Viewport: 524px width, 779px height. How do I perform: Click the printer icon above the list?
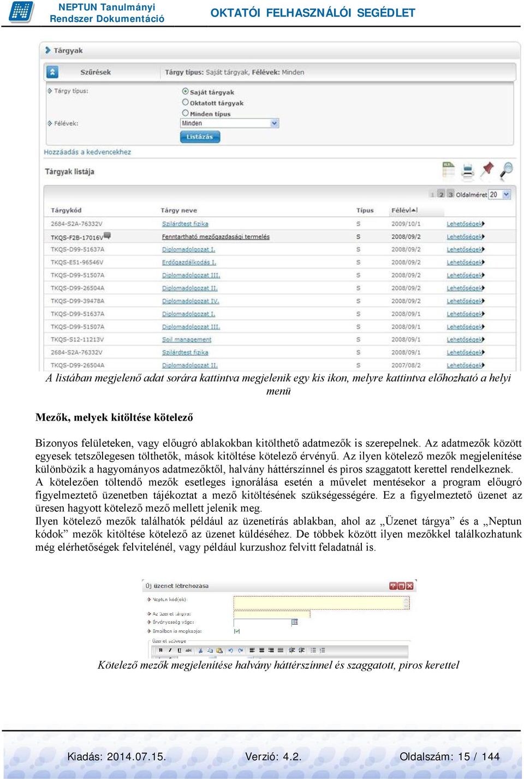tap(468, 171)
